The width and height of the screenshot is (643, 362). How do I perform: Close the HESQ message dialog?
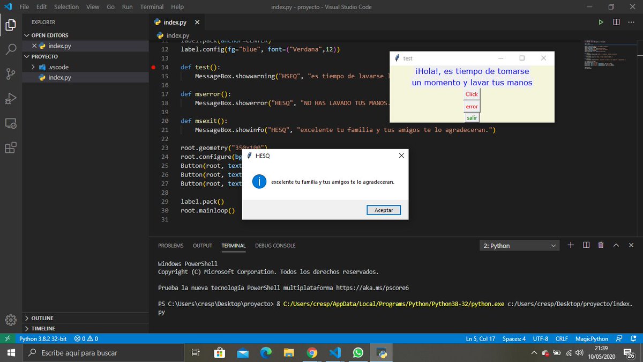[402, 156]
